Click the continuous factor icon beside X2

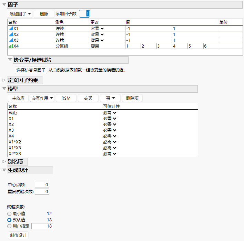11,34
